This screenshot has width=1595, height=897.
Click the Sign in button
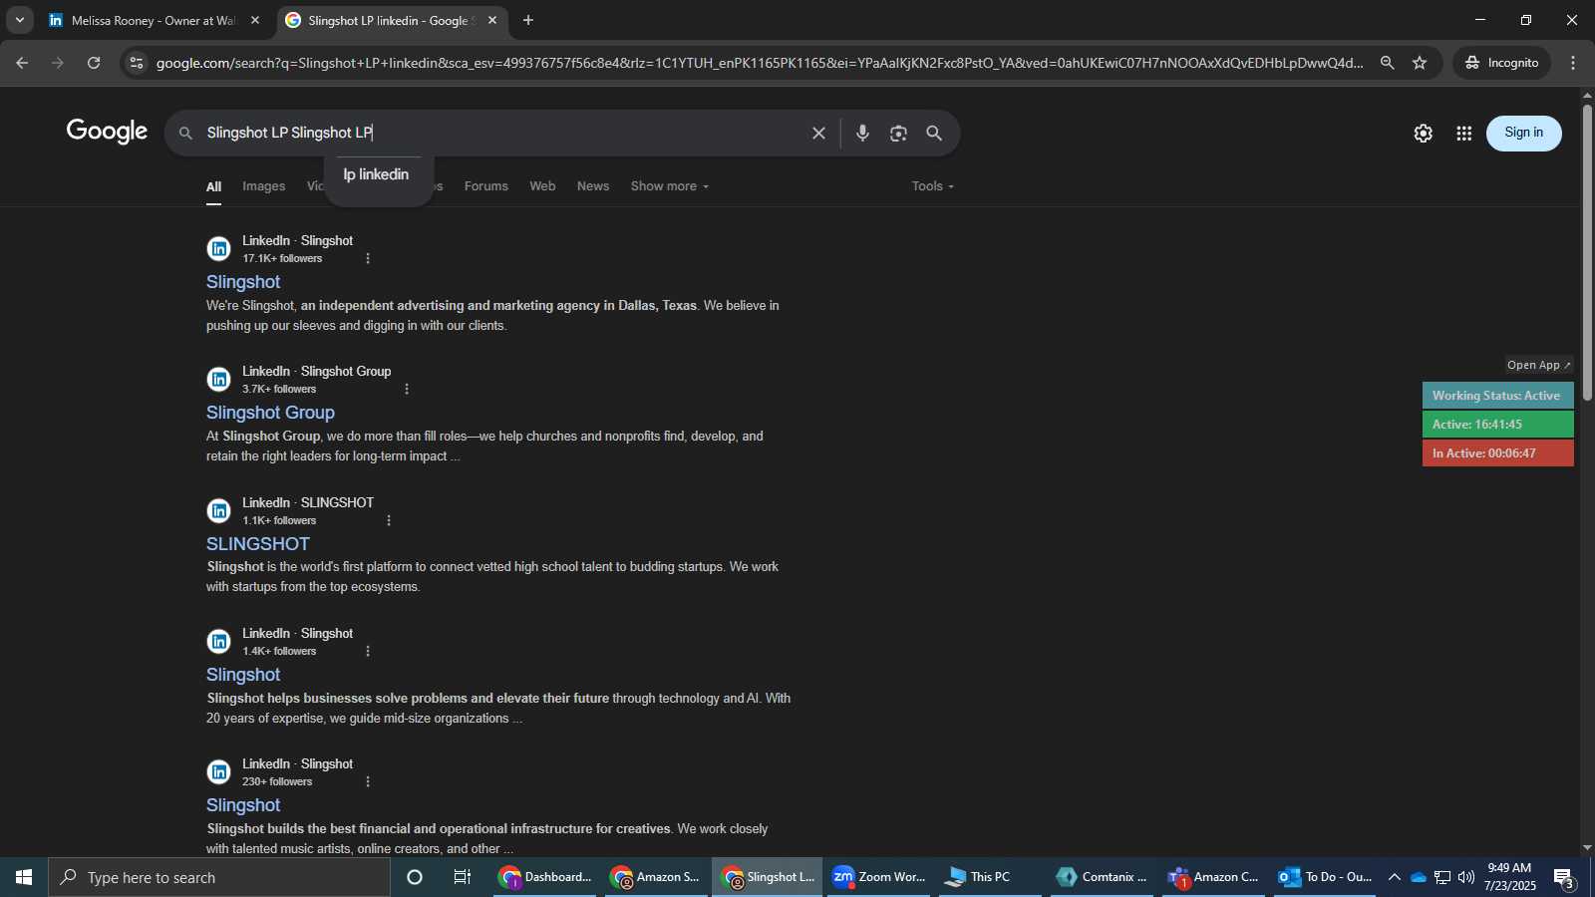pyautogui.click(x=1523, y=133)
